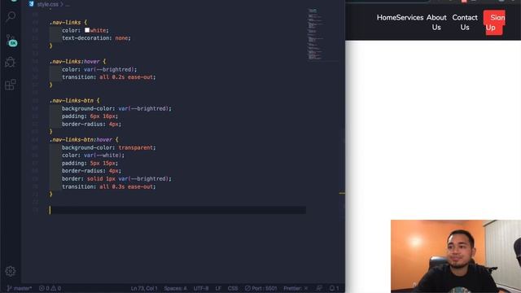Click Ln 73, Col 1 to go to line
Image resolution: width=521 pixels, height=293 pixels.
(x=144, y=288)
